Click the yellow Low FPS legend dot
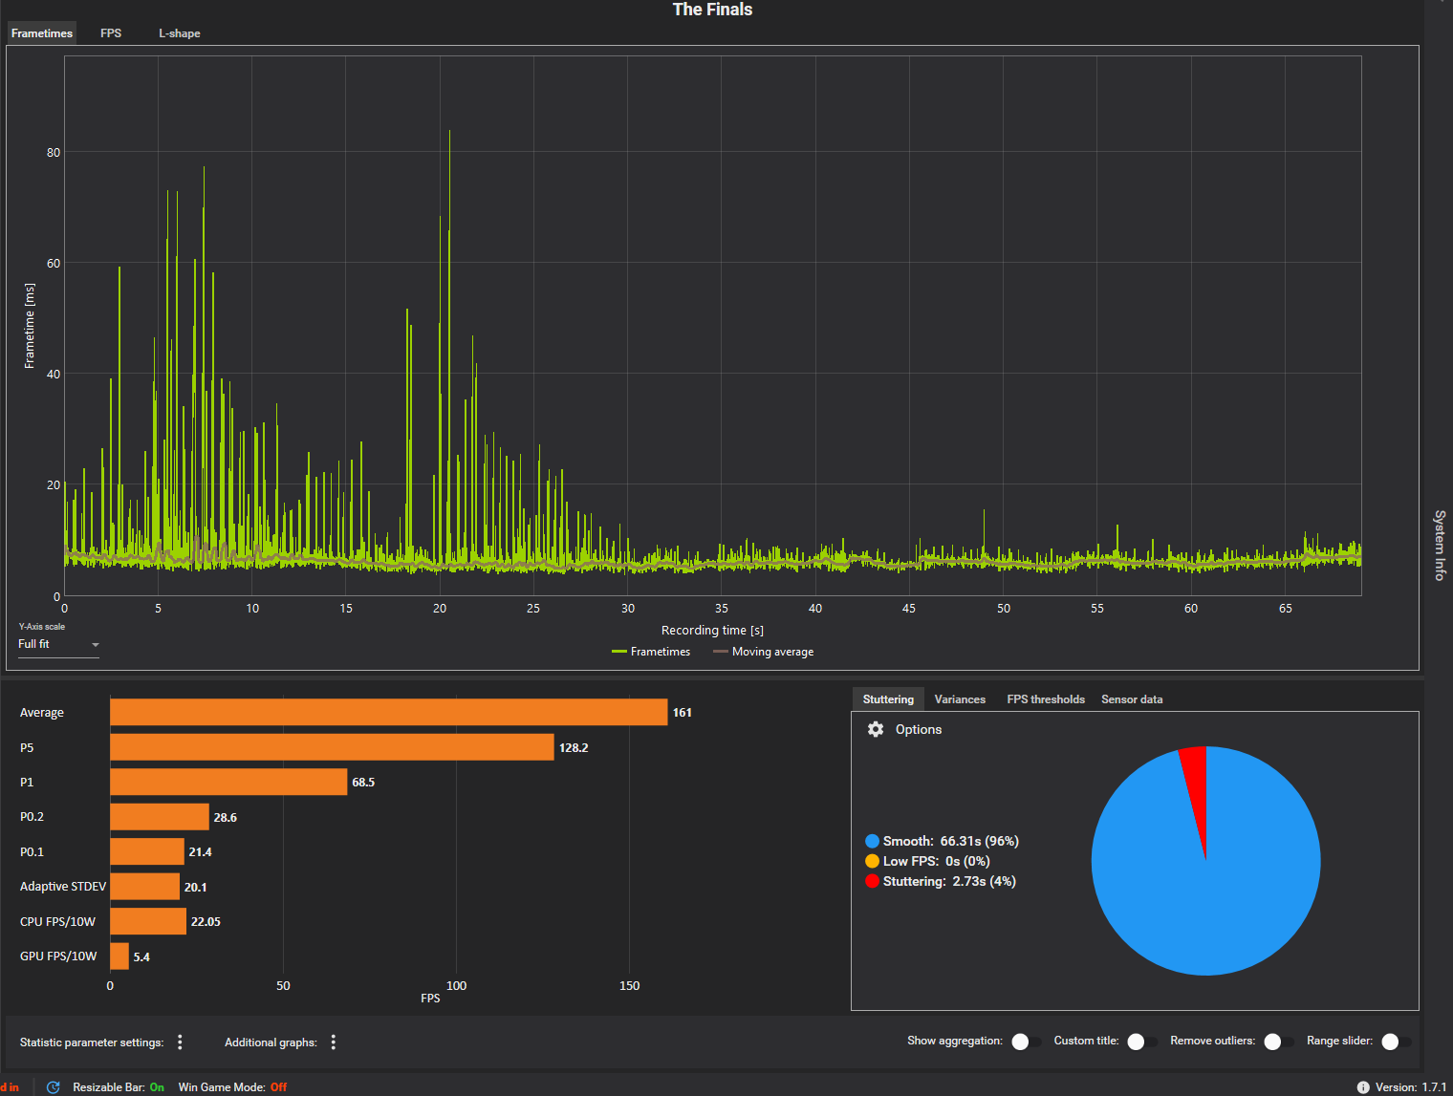1453x1096 pixels. point(872,861)
